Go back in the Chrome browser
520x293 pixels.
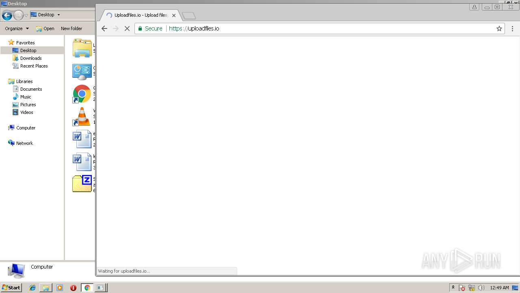click(x=104, y=28)
